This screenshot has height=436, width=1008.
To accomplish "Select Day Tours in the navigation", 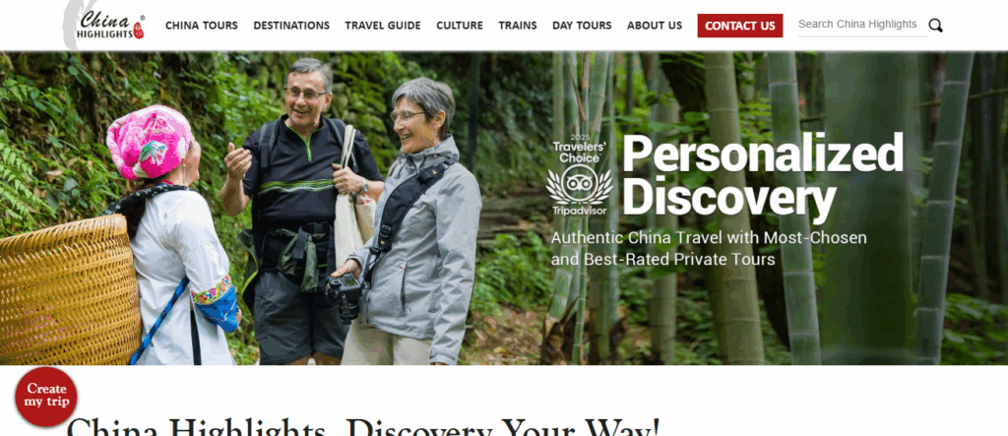I will click(582, 26).
